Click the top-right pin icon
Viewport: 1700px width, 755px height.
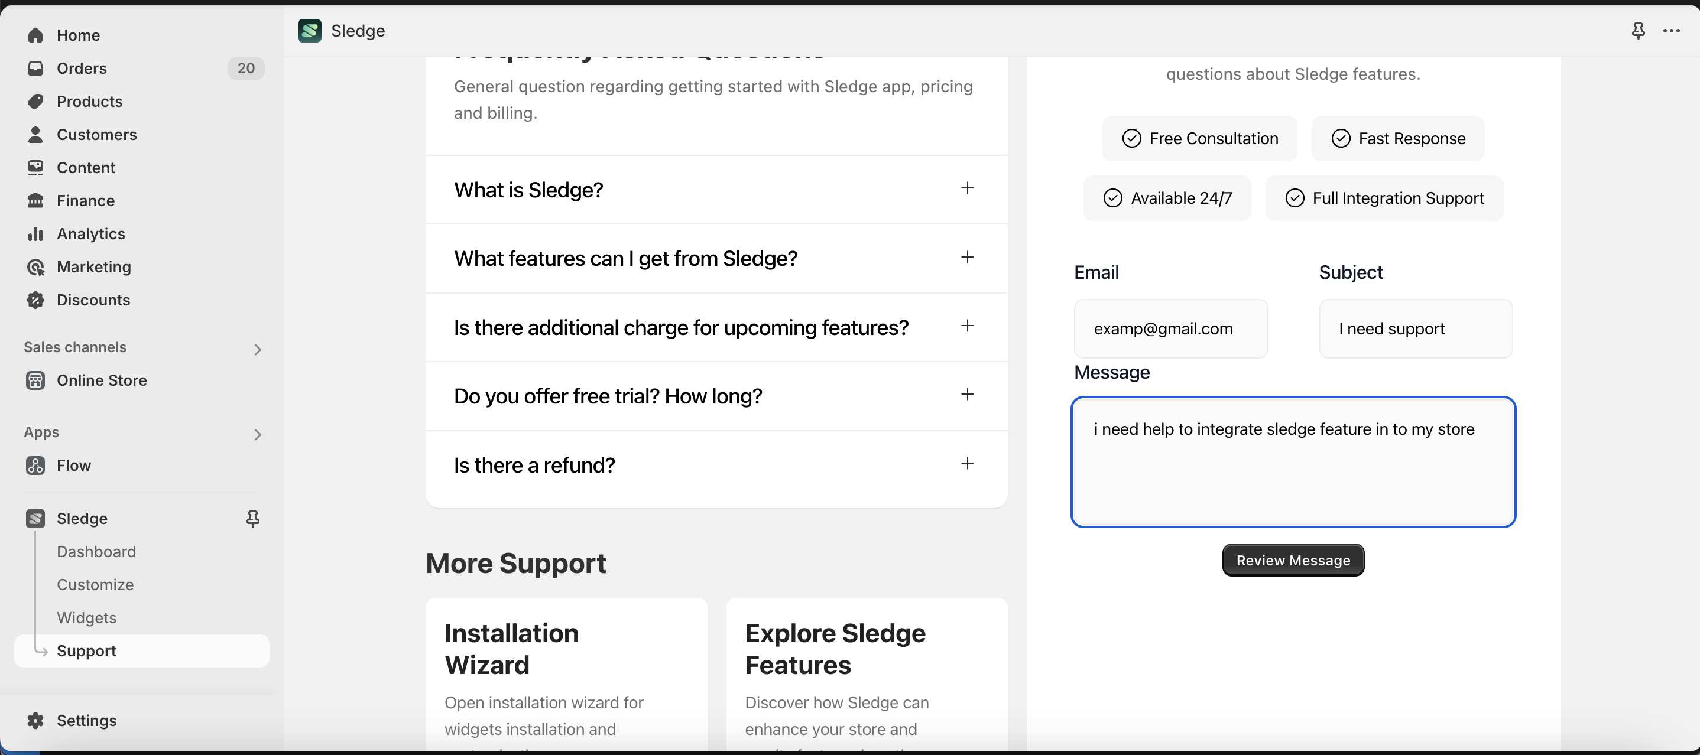(x=1638, y=31)
